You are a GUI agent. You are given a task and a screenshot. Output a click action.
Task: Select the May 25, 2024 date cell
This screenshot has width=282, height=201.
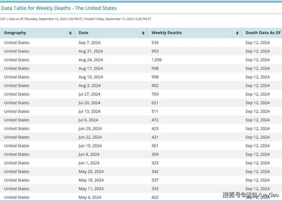click(91, 172)
